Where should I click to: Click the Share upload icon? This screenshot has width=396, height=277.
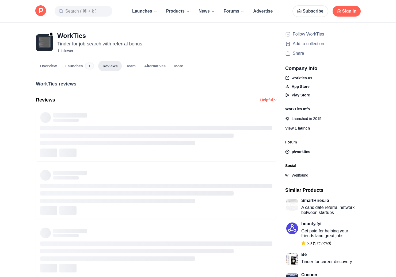[x=288, y=53]
